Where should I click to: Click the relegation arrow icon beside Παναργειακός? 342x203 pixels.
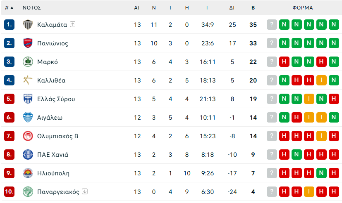click(85, 191)
